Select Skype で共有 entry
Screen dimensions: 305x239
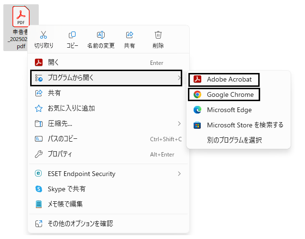pyautogui.click(x=109, y=189)
